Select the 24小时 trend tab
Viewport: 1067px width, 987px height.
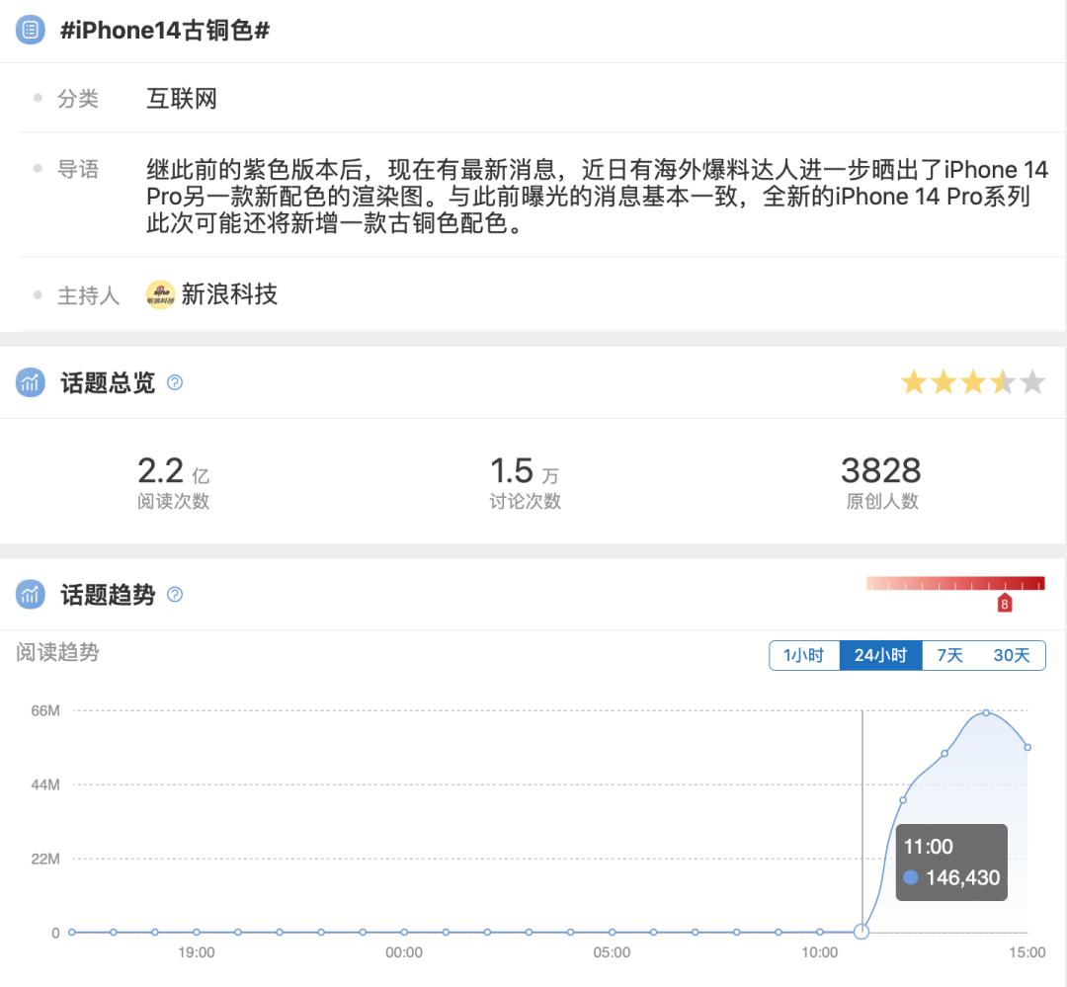click(x=880, y=655)
